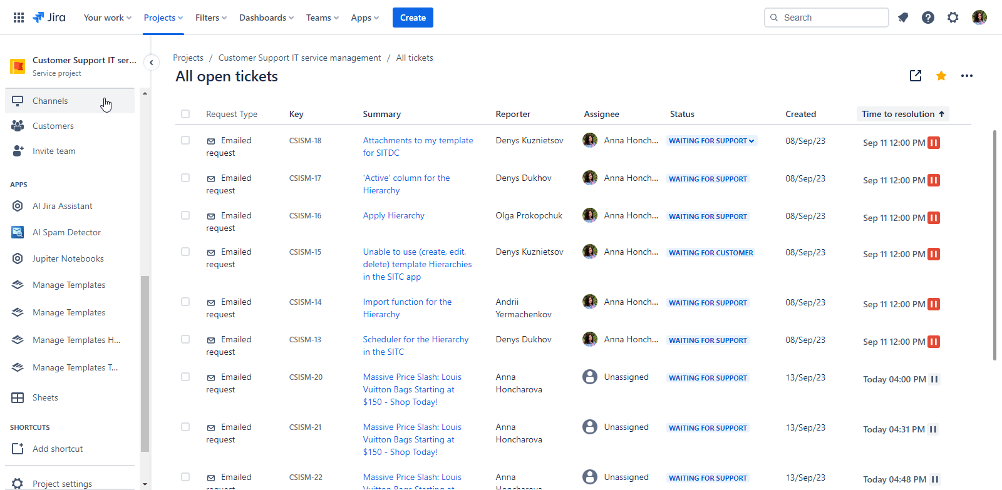
Task: Open the more actions ellipsis menu
Action: point(967,76)
